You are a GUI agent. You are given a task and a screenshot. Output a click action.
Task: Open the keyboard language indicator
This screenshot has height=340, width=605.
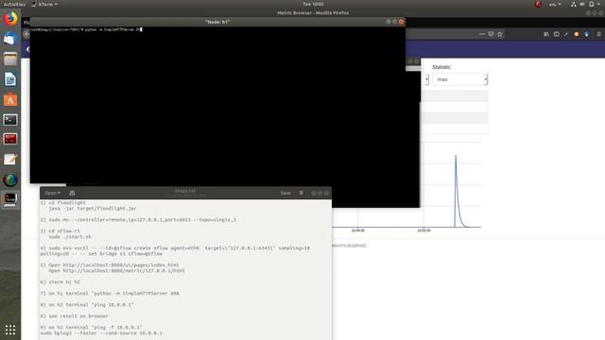555,4
